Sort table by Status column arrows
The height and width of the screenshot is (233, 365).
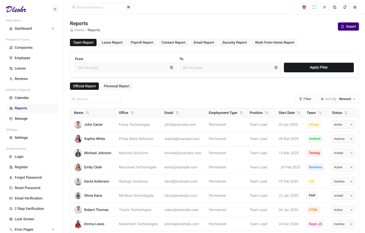click(346, 113)
